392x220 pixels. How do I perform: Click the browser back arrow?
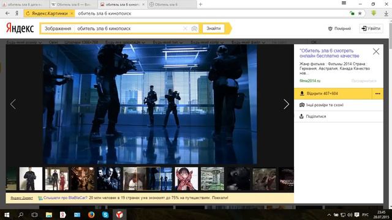point(7,13)
